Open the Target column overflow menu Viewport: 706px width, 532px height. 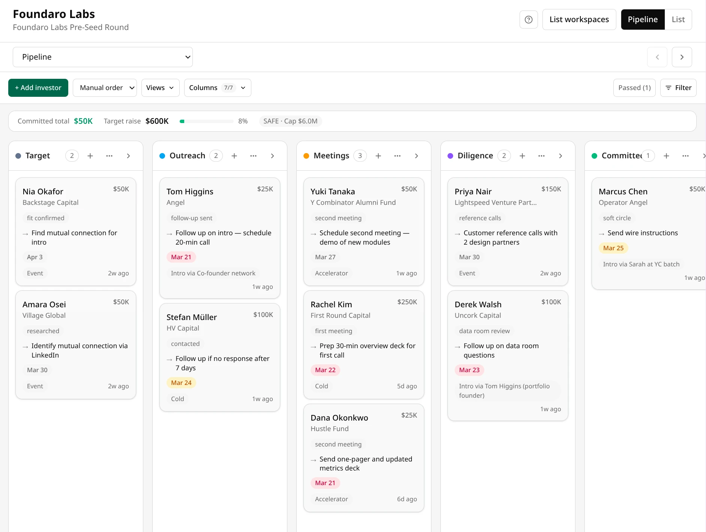coord(109,155)
